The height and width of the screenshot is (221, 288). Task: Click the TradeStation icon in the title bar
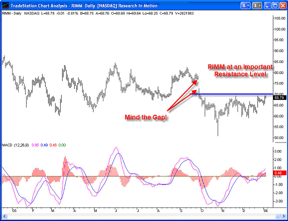point(6,5)
